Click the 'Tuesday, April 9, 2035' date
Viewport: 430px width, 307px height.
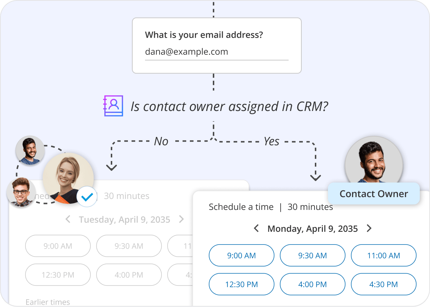(125, 219)
